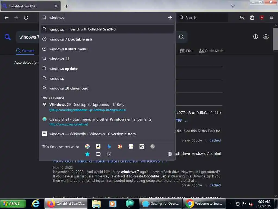Open media player taskbar icon
The image size is (278, 209).
(113, 204)
